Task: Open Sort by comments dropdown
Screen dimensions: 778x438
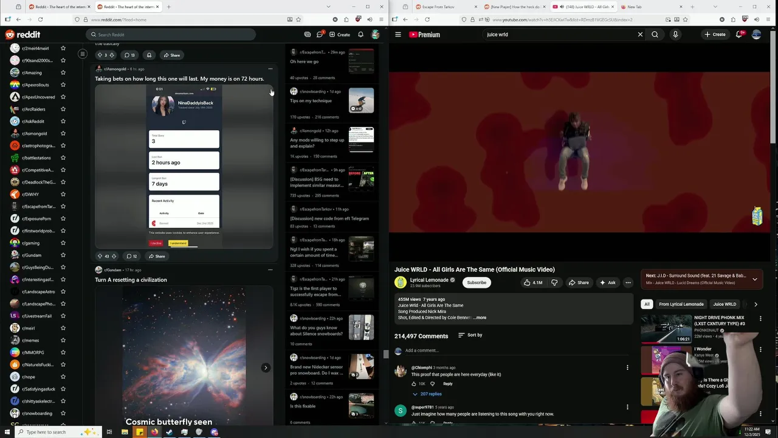Action: pos(470,335)
